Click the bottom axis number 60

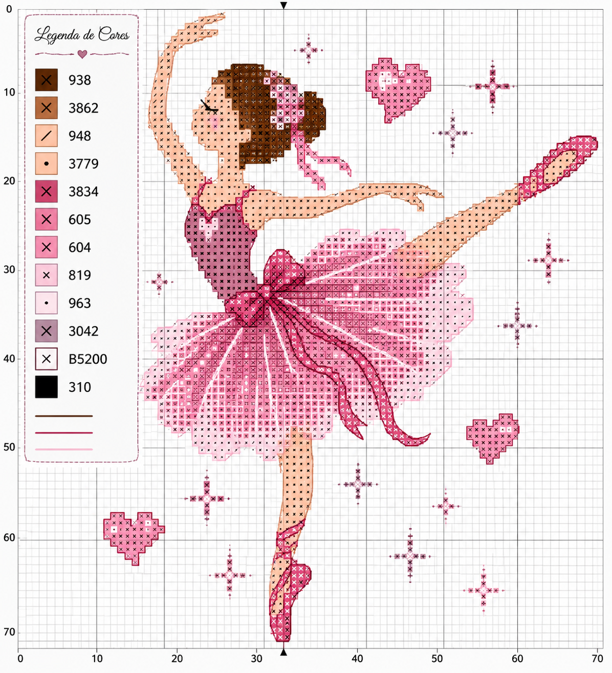point(517,659)
